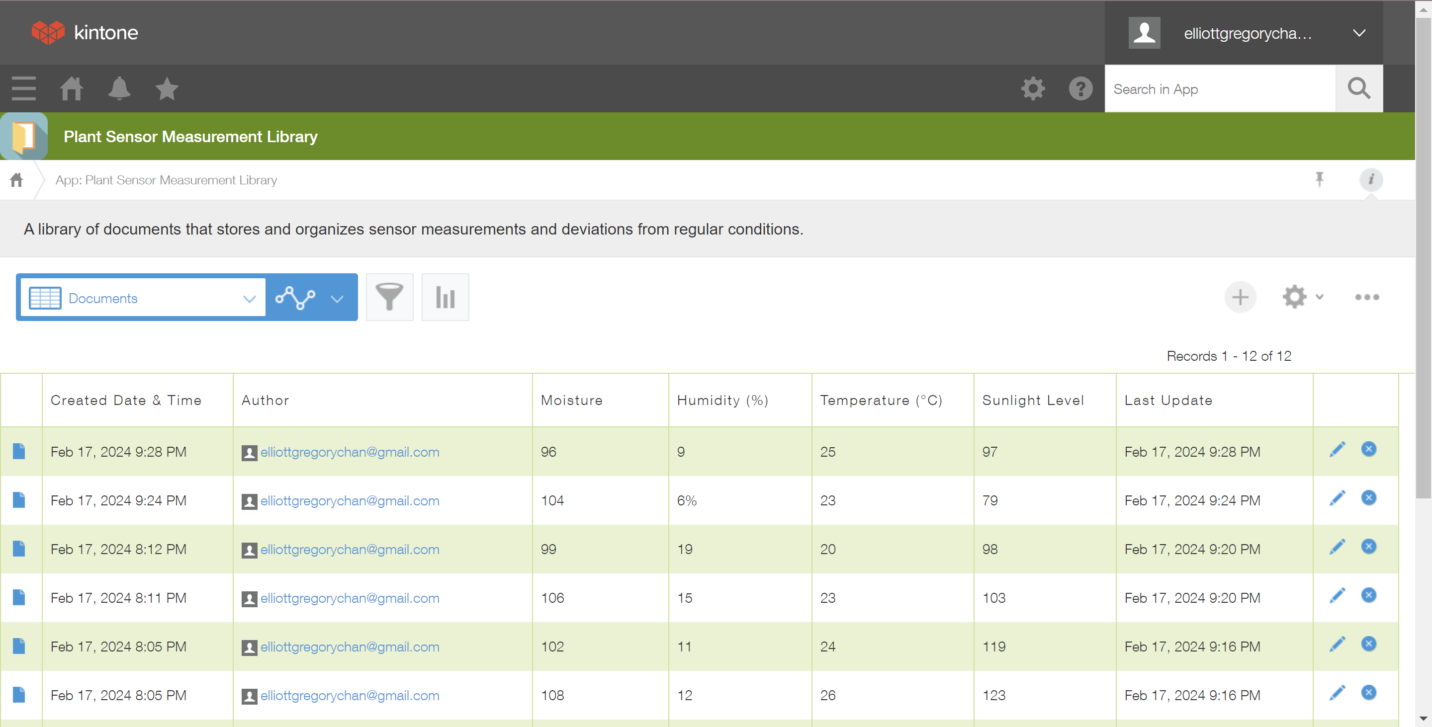1432x727 pixels.
Task: Open author email link in first row
Action: click(350, 452)
